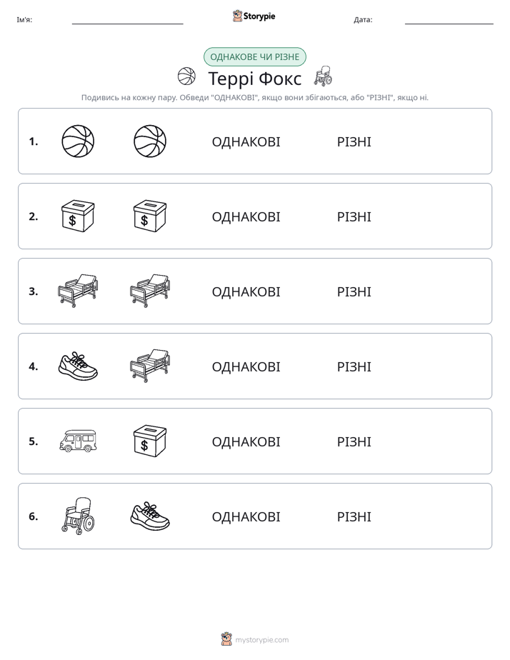Screen dimensions: 510x660
Task: Select ОДНАКОВІ for row 2
Action: click(246, 216)
